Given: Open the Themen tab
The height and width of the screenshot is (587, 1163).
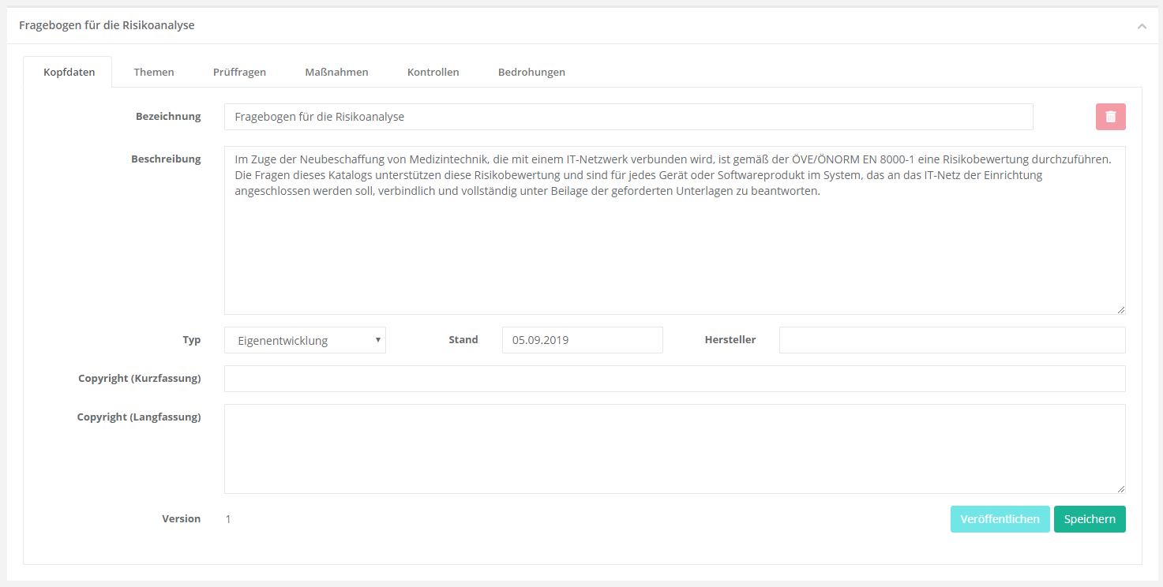Looking at the screenshot, I should click(154, 72).
